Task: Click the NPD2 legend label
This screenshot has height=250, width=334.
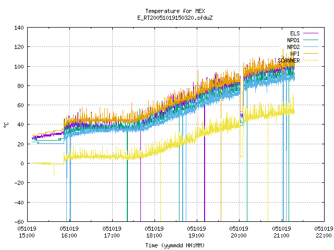Action: (293, 47)
